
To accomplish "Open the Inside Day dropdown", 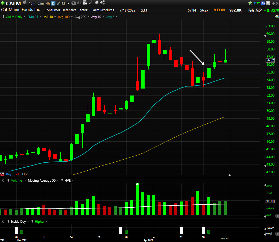I will (x=28, y=221).
